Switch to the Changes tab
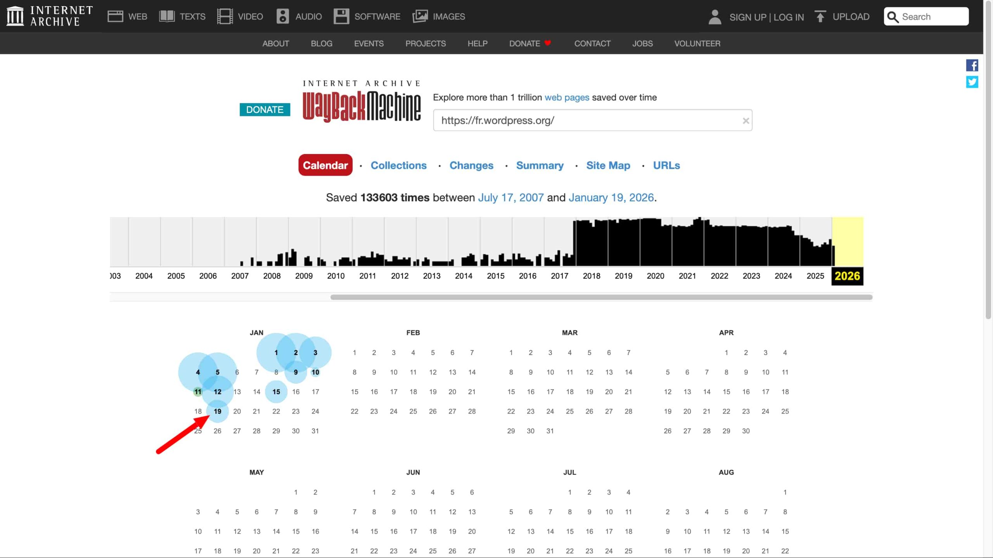Image resolution: width=993 pixels, height=558 pixels. (471, 165)
